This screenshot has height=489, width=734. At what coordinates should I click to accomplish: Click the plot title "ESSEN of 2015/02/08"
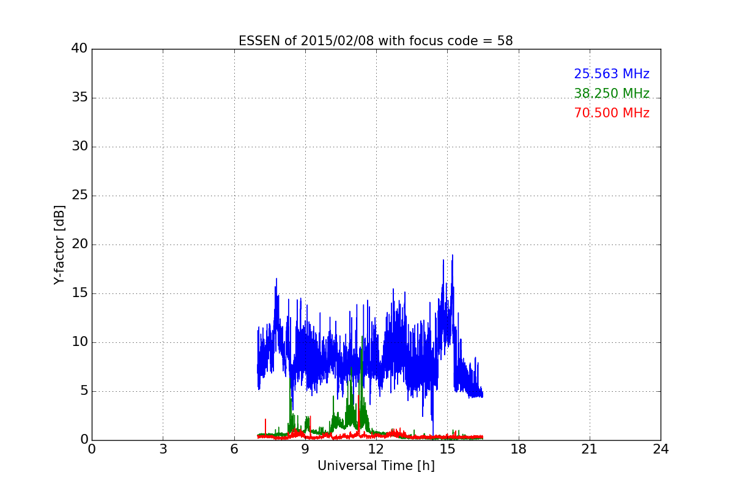[x=376, y=41]
